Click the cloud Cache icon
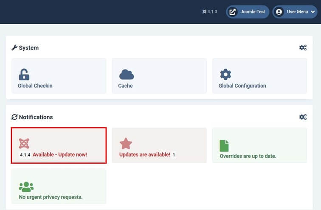 click(127, 74)
